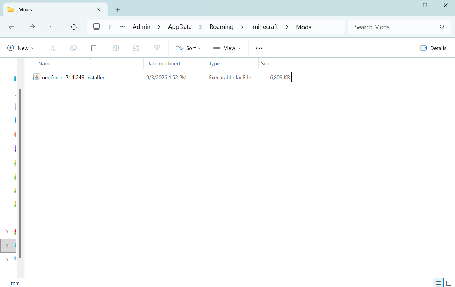Toggle the Details pane
Screen dimensions: 455x287
click(x=433, y=48)
